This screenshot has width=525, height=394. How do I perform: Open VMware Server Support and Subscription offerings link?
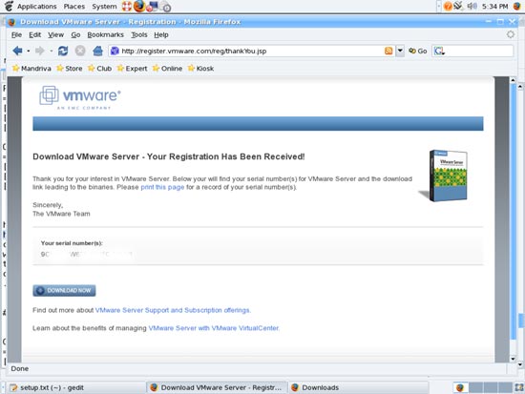click(173, 310)
